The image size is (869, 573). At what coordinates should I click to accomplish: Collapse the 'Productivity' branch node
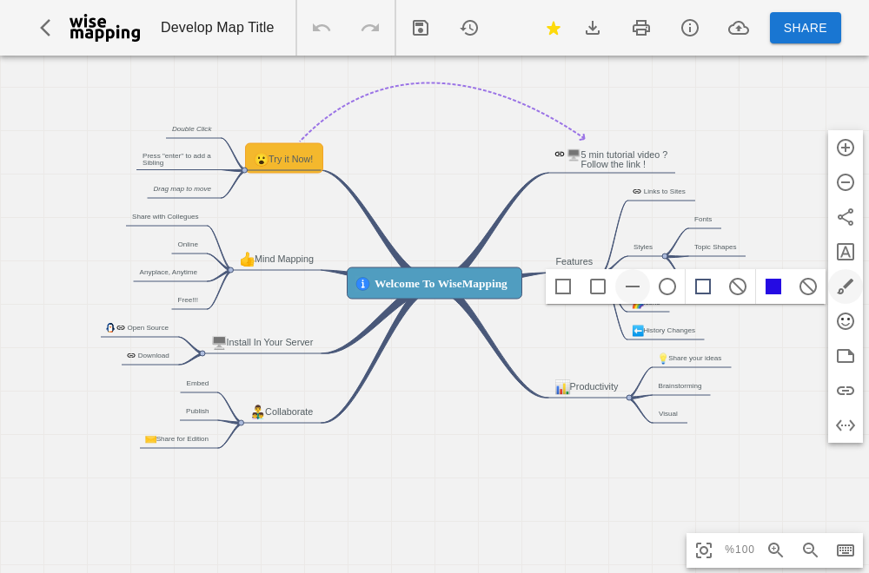click(629, 398)
